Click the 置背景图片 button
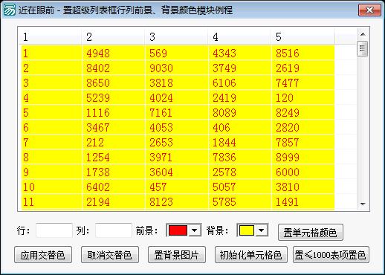Image resolution: width=385 pixels, height=275 pixels. (177, 255)
